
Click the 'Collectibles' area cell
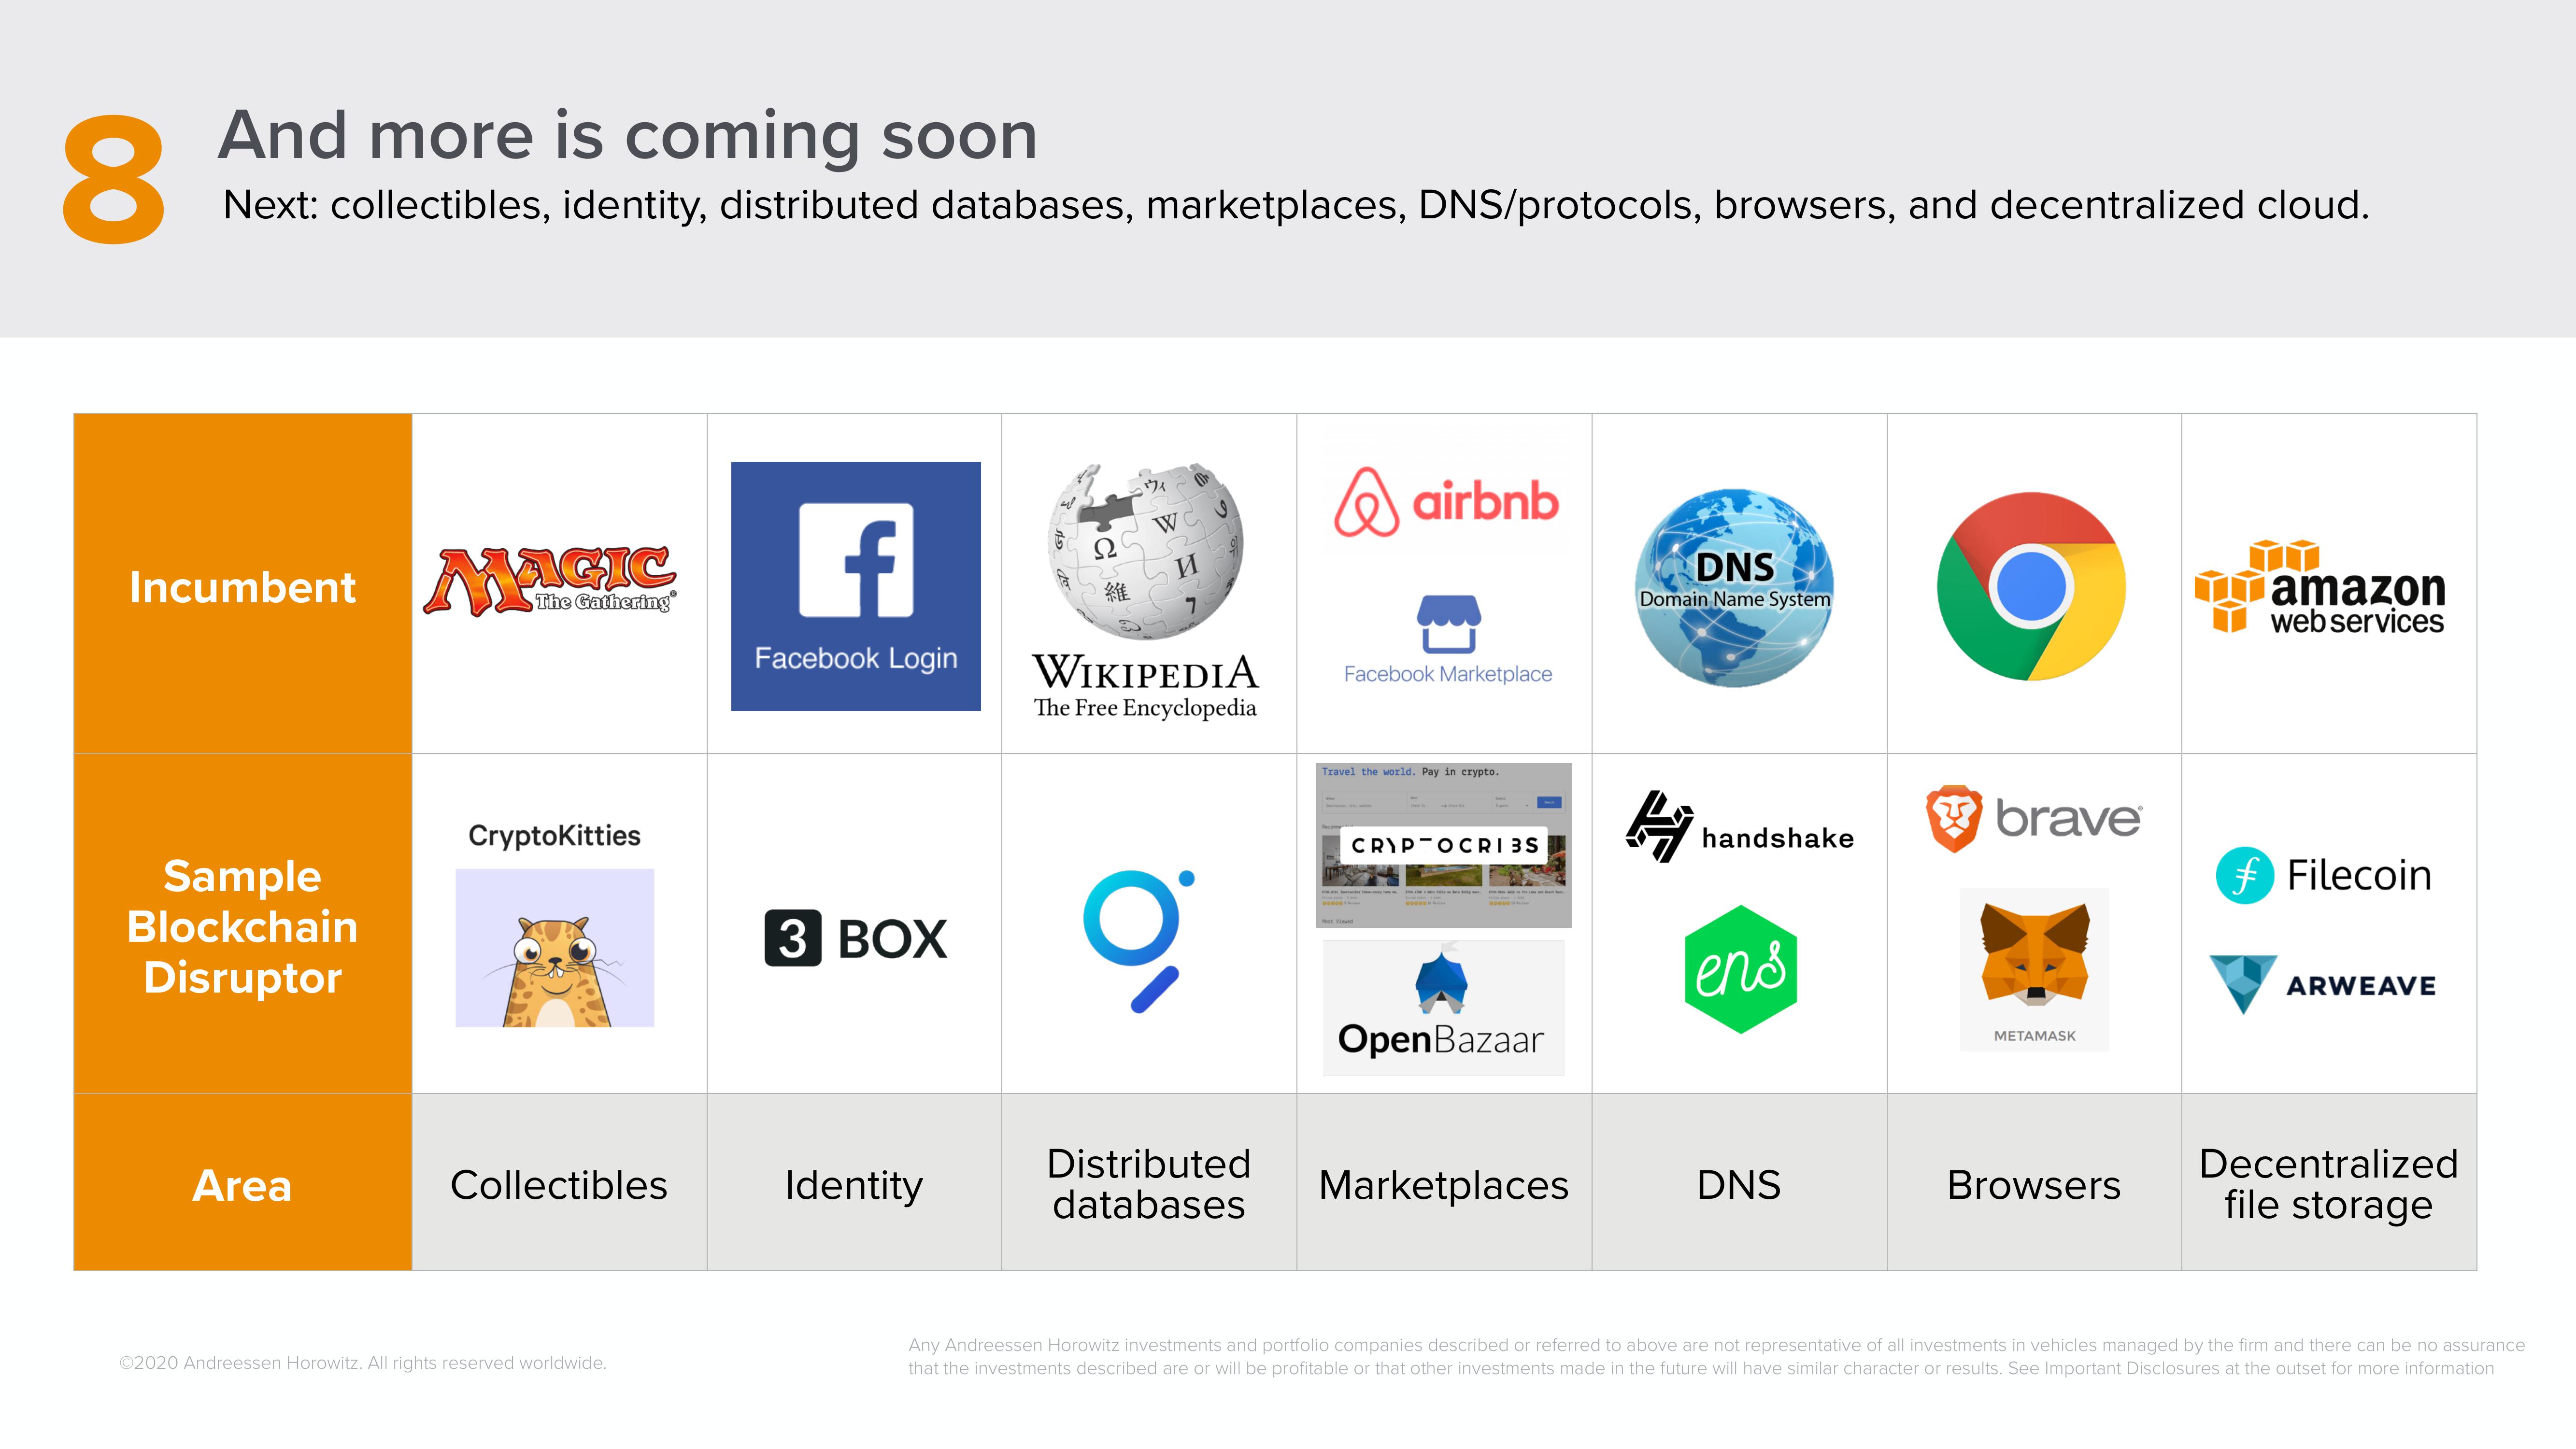tap(559, 1182)
